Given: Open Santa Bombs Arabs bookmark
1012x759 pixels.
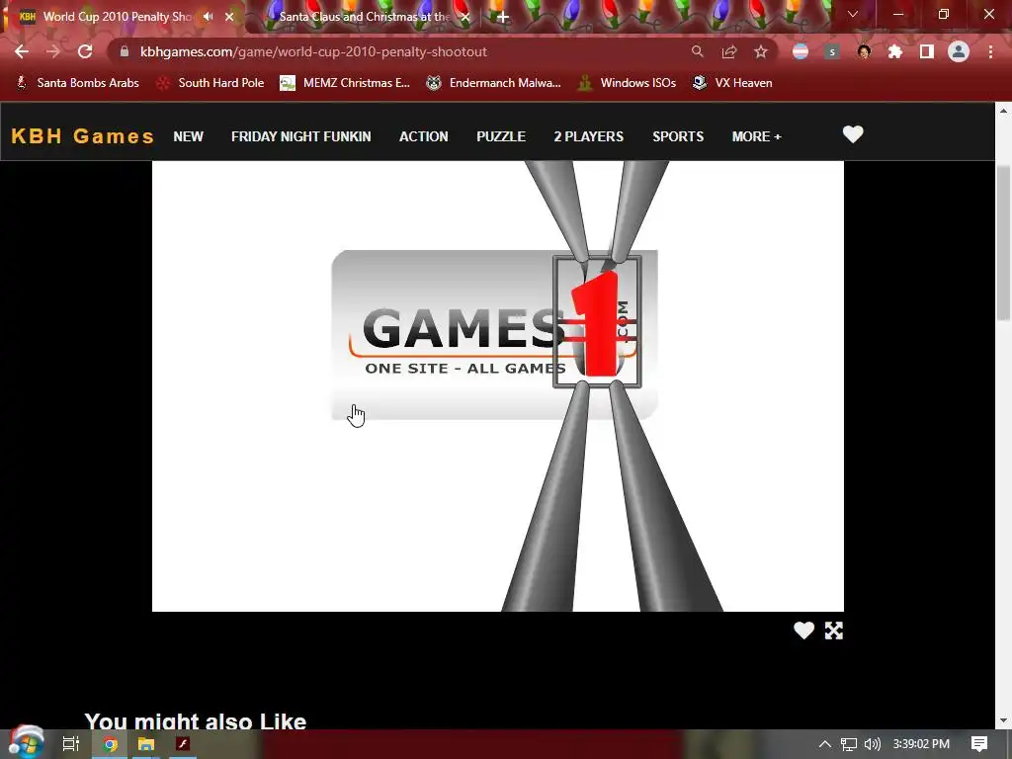Looking at the screenshot, I should (x=77, y=83).
